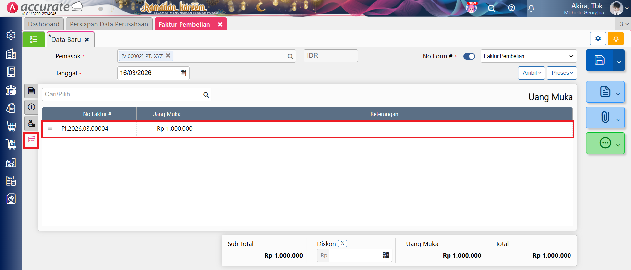Switch to Persiapan Data Perusahaan tab
The width and height of the screenshot is (631, 270).
[x=109, y=24]
